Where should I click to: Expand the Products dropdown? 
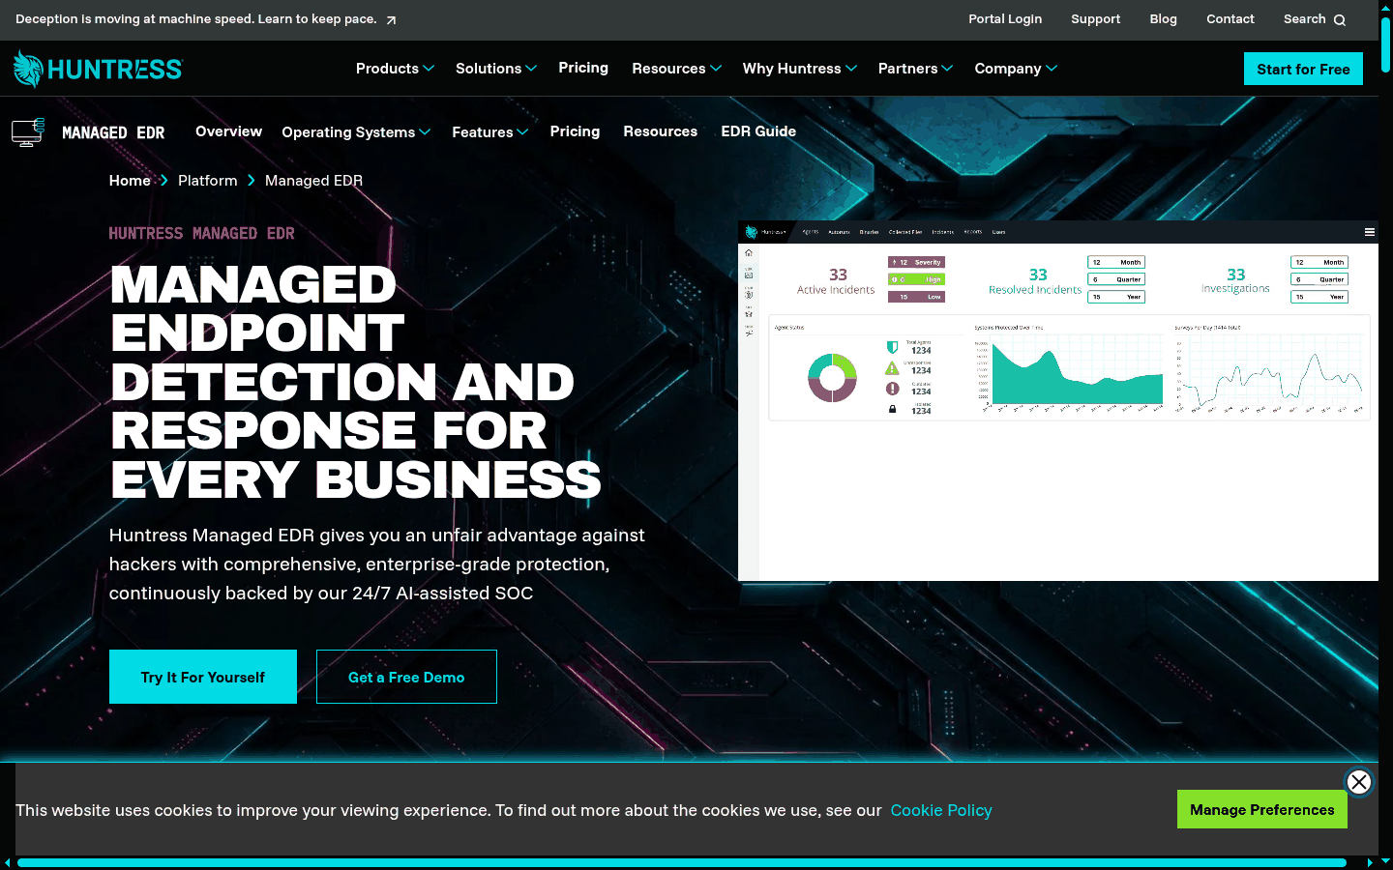pyautogui.click(x=395, y=69)
